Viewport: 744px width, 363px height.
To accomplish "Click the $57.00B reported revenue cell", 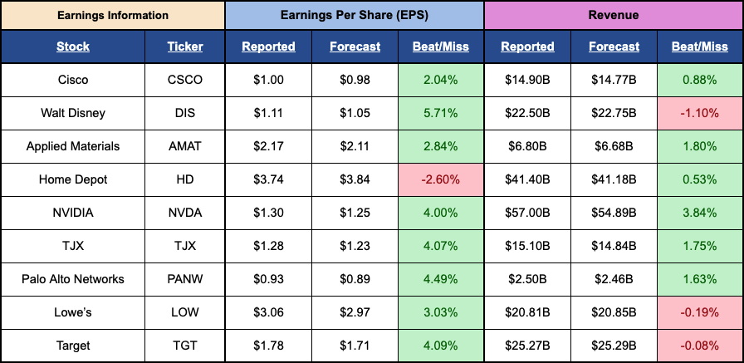I will (x=527, y=213).
